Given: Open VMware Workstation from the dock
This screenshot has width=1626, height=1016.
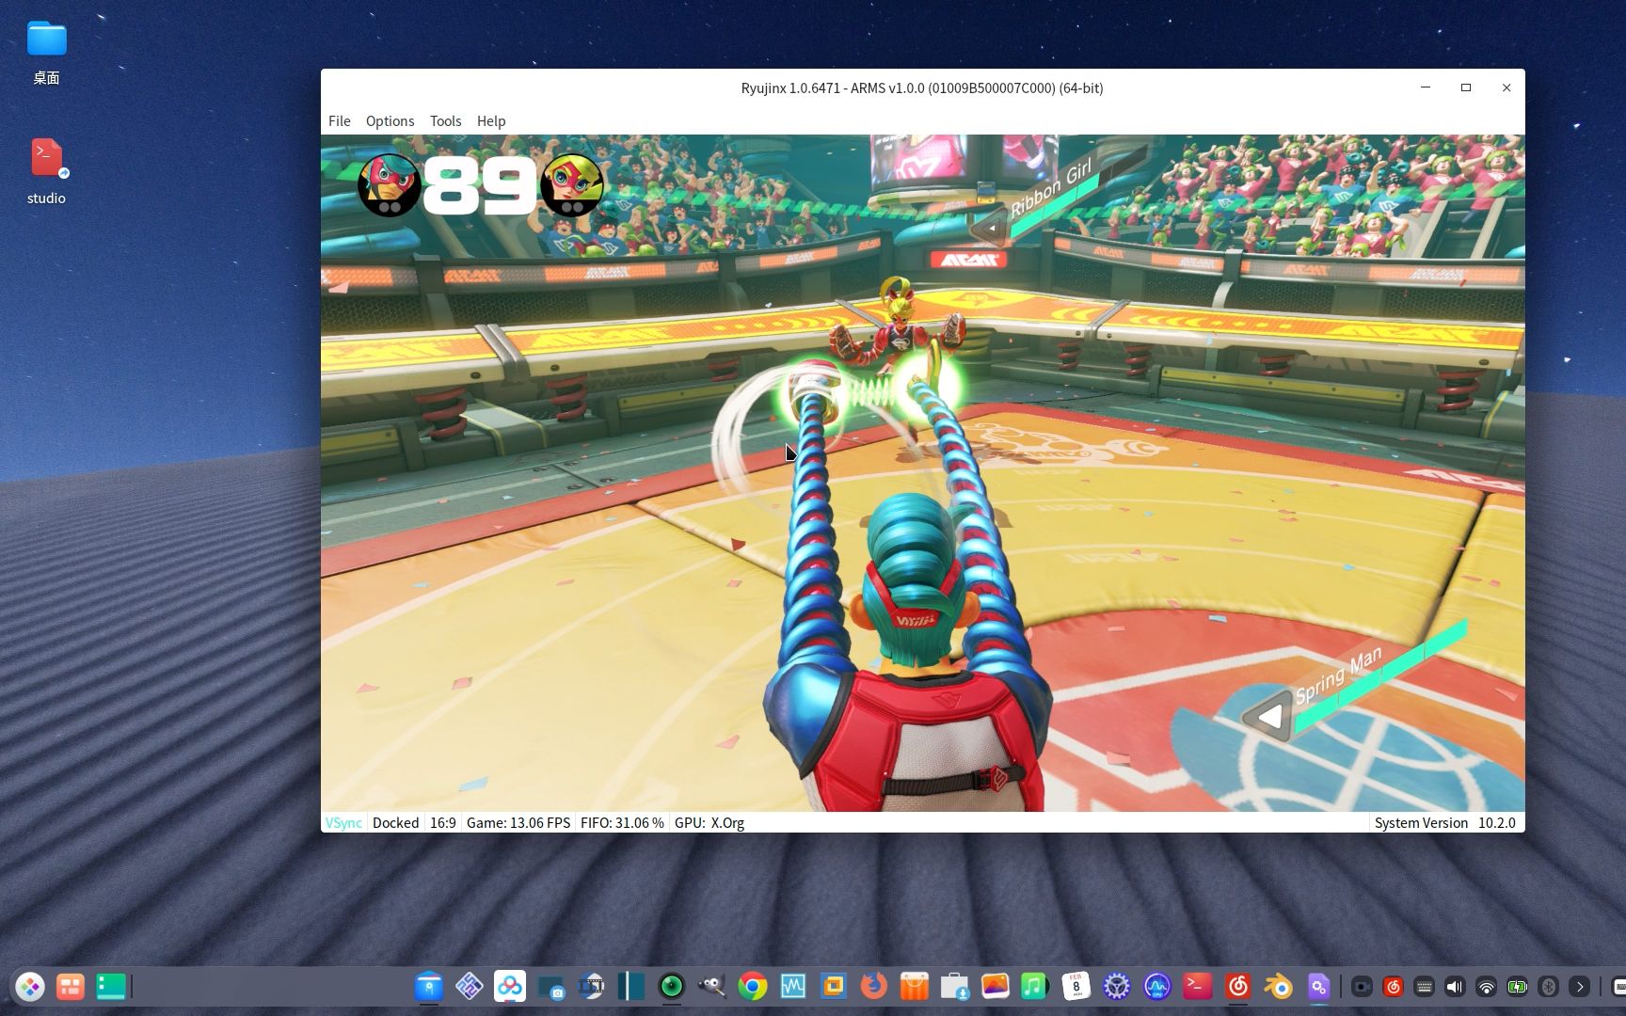Looking at the screenshot, I should click(833, 986).
